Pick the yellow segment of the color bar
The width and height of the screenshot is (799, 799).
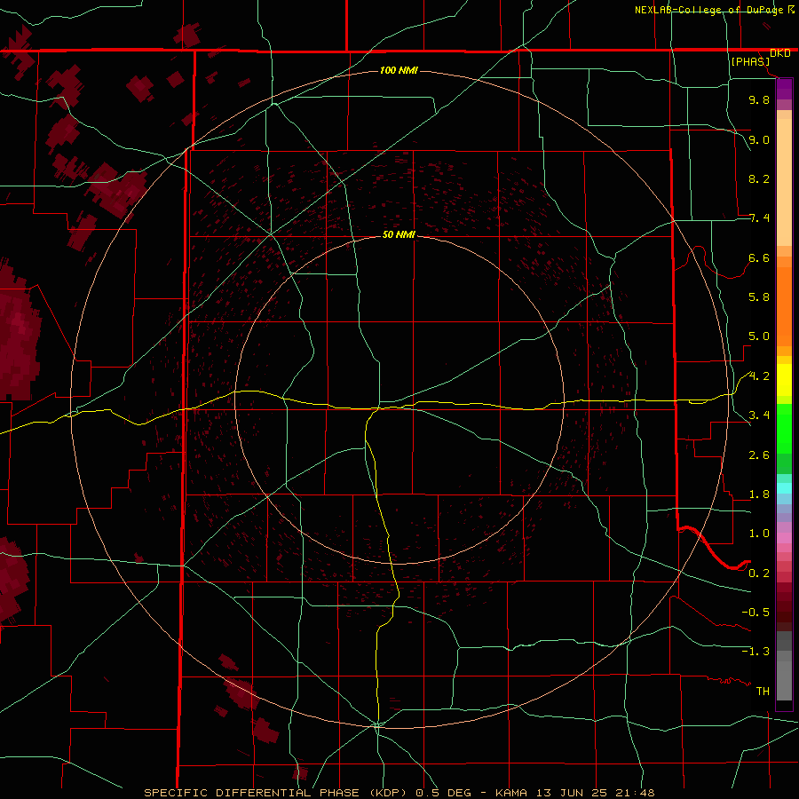tap(784, 380)
